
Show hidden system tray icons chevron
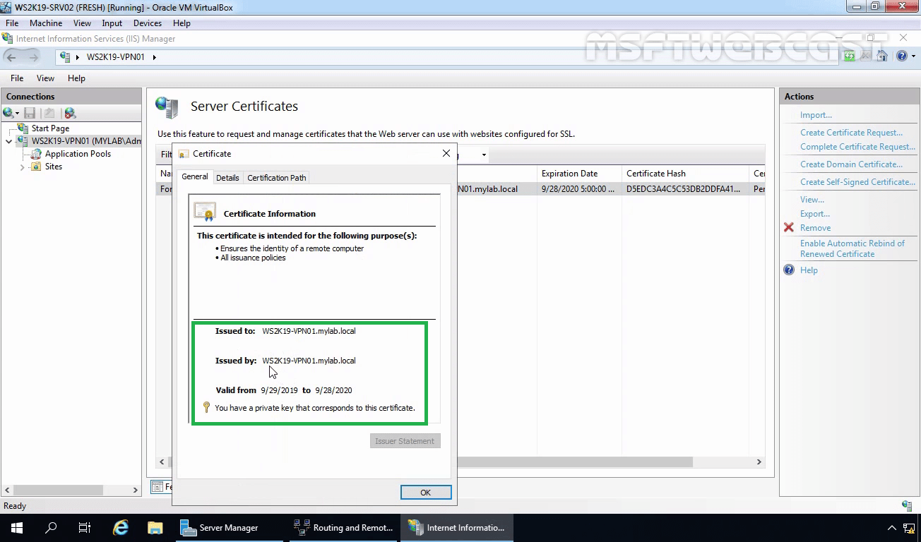pyautogui.click(x=892, y=528)
